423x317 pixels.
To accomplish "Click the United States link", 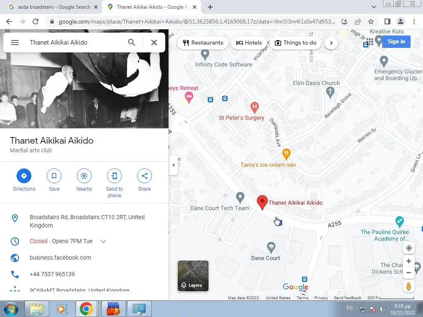I will (x=278, y=298).
